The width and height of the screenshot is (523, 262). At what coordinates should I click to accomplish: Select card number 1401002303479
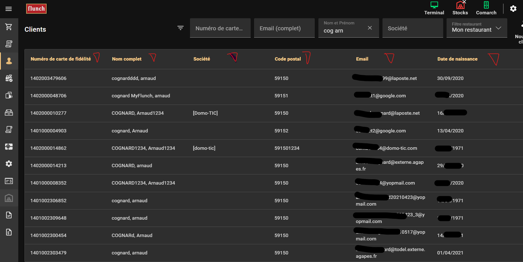pos(48,253)
